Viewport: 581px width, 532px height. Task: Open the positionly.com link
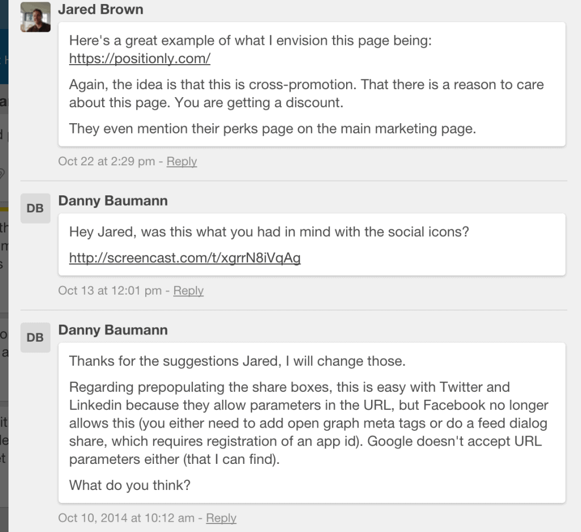coord(140,58)
